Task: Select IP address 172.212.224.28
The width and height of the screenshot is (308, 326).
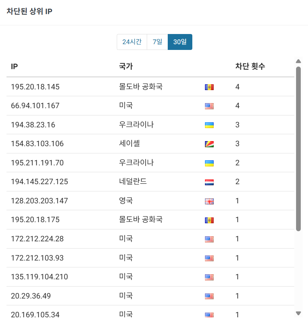Action: (x=37, y=239)
